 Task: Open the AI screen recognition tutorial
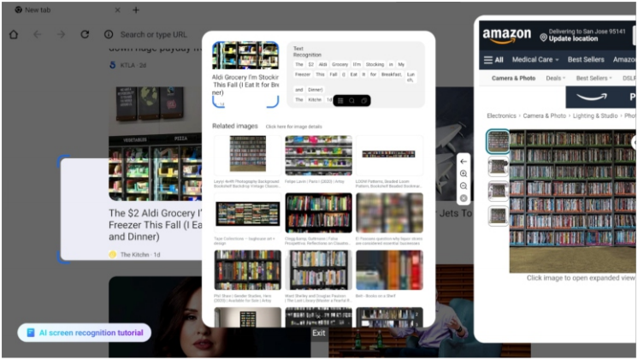click(x=84, y=332)
